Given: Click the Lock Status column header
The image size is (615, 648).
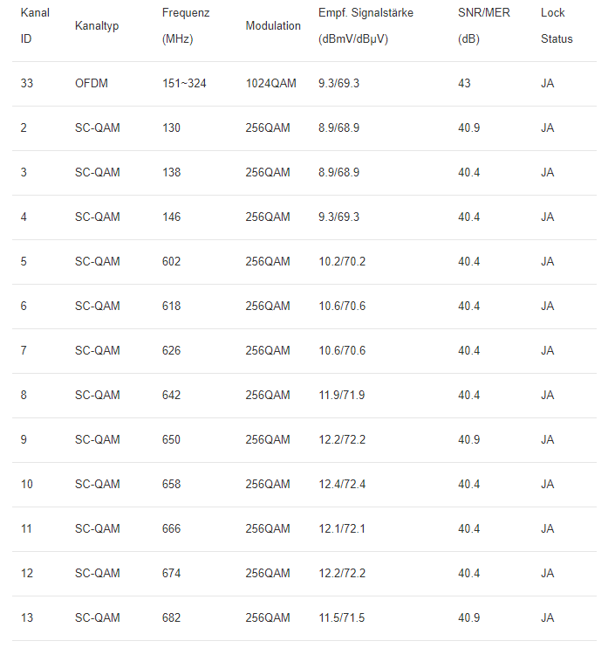Looking at the screenshot, I should 557,25.
